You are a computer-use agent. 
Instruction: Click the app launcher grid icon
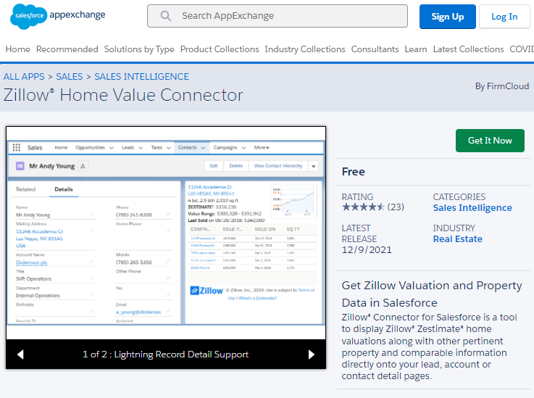(x=17, y=147)
